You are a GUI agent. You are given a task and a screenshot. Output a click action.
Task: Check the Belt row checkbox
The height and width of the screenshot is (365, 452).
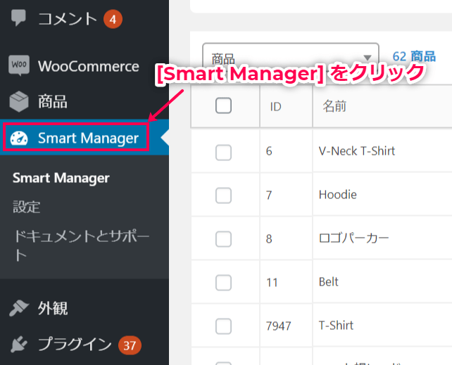[223, 283]
